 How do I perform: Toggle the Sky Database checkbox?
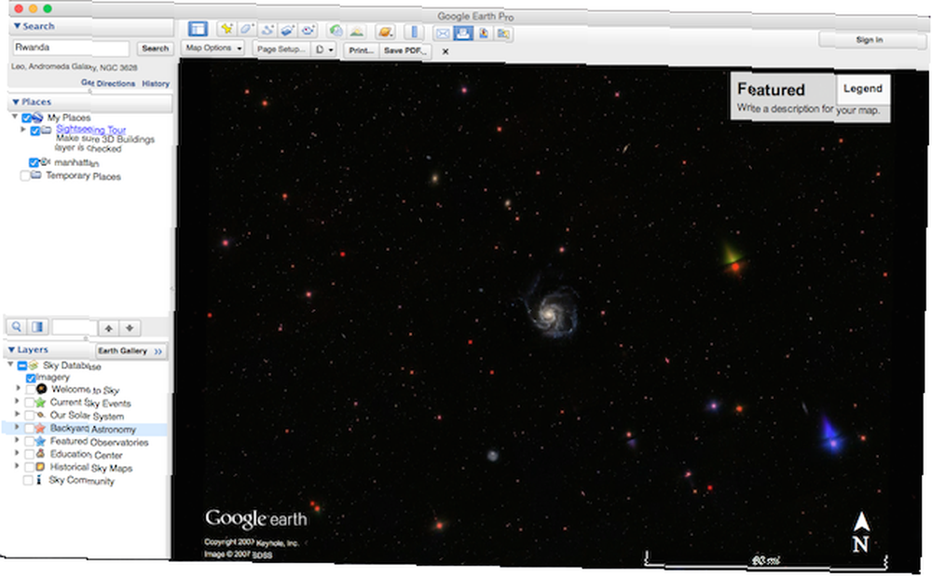tap(22, 365)
